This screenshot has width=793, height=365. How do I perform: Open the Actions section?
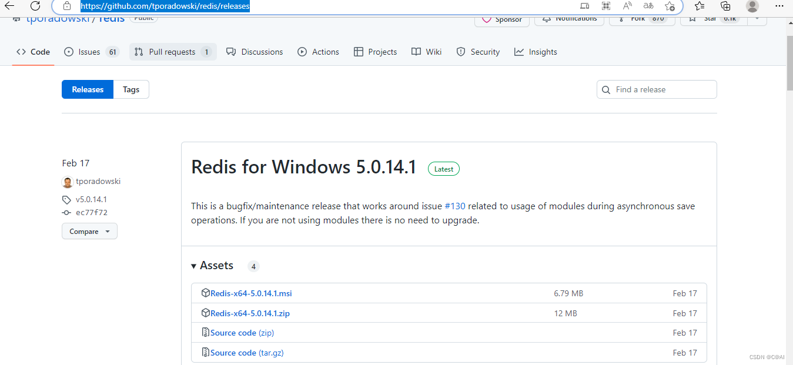click(x=318, y=52)
